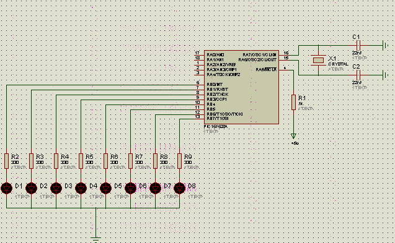Select the R1 pull-up resistor body
Viewport: 395px width, 243px height.
click(293, 102)
